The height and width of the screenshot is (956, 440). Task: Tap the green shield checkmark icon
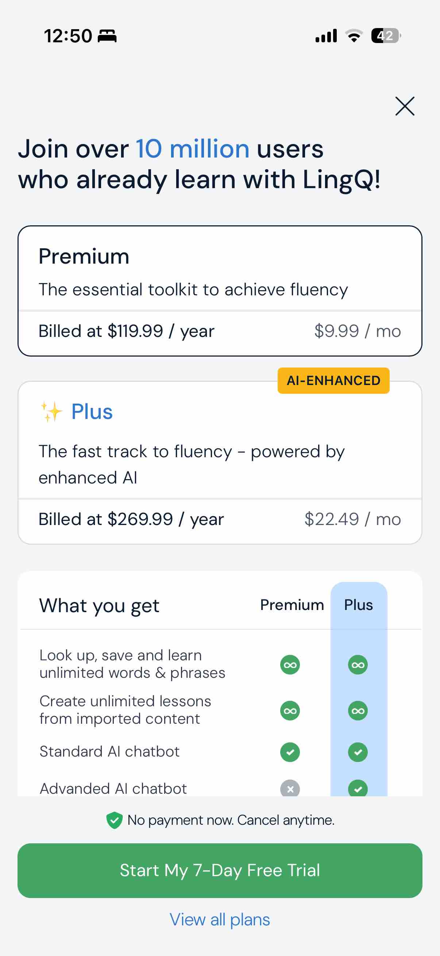tap(114, 820)
